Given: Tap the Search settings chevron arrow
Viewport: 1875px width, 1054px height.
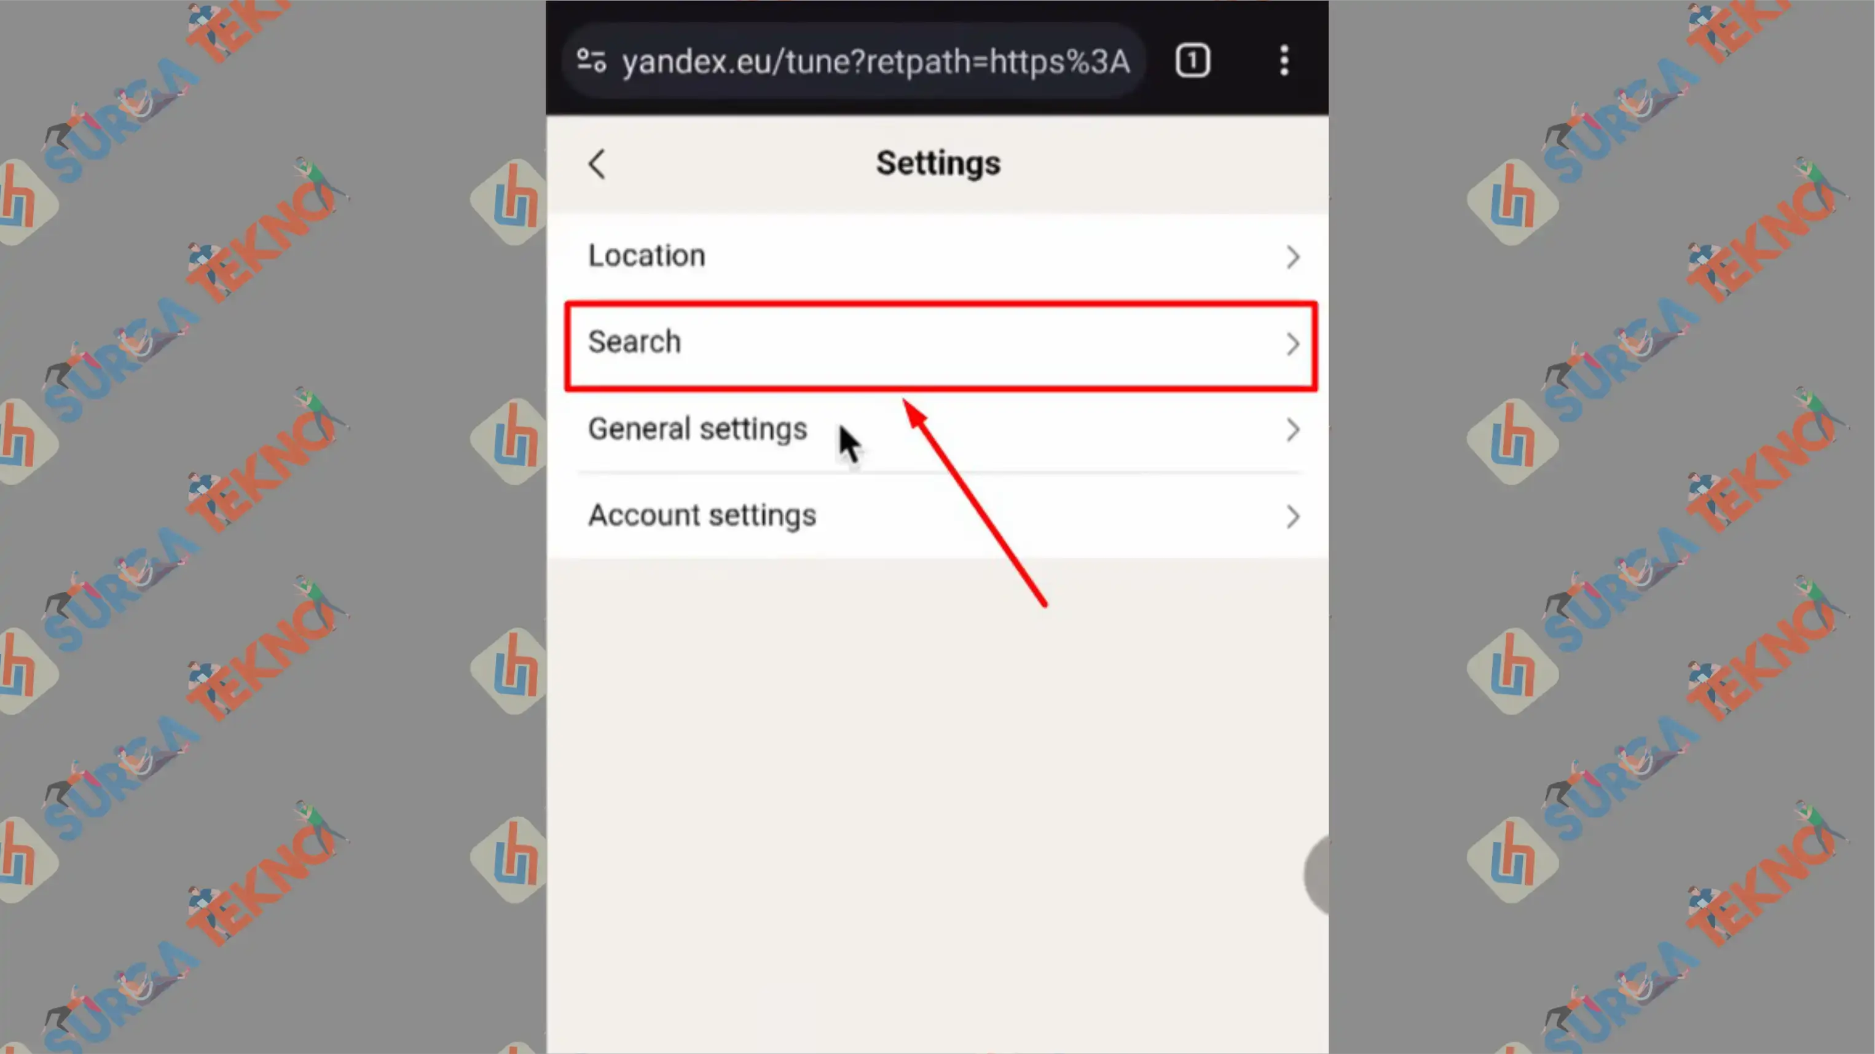Looking at the screenshot, I should [x=1291, y=342].
